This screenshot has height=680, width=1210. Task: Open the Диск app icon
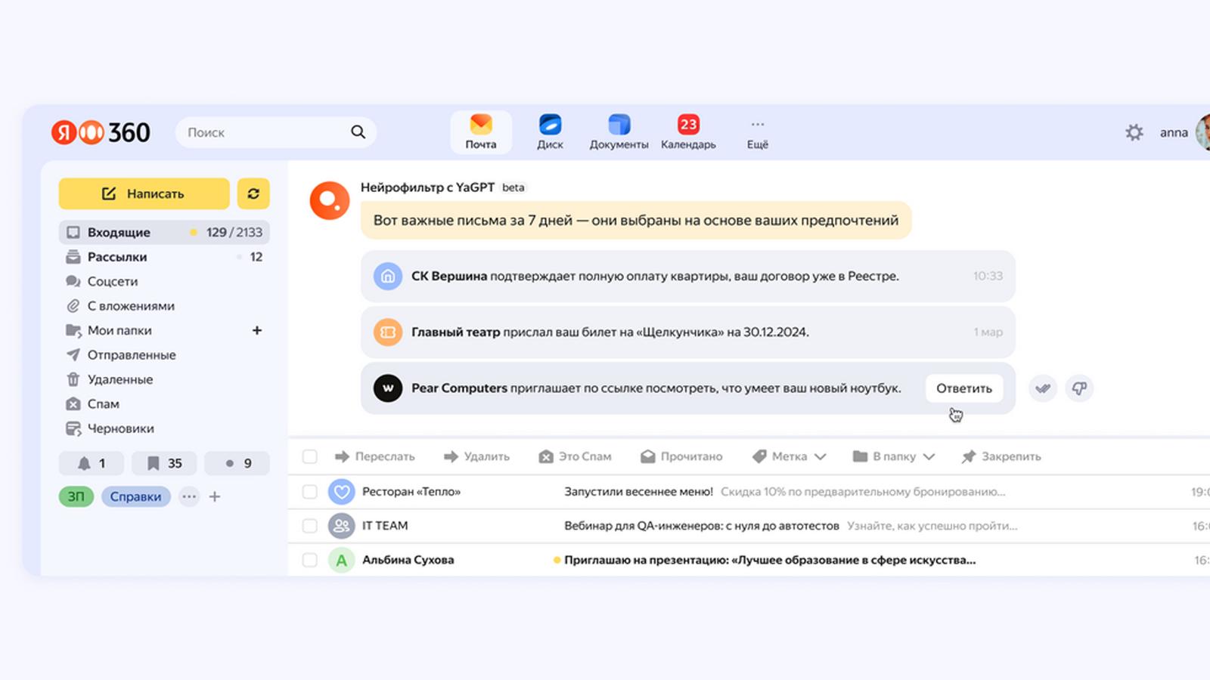coord(550,125)
